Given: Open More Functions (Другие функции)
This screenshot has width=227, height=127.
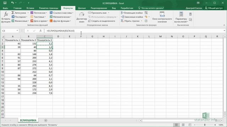Looking at the screenshot, I should pyautogui.click(x=60, y=21).
